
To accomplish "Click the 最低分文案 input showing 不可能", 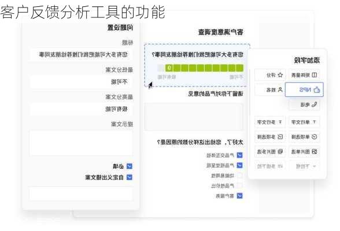I will pyautogui.click(x=82, y=82).
